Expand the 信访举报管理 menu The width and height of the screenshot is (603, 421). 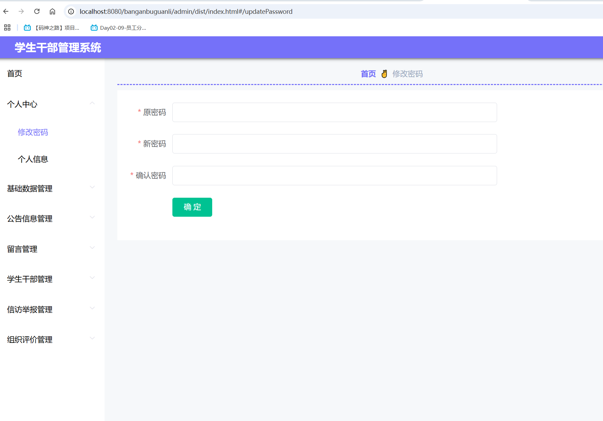point(52,309)
